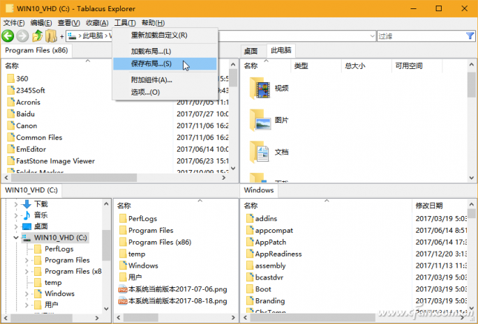Choose 保存布局...(S) menu entry
Screen dimensions: 478x324
pyautogui.click(x=165, y=64)
